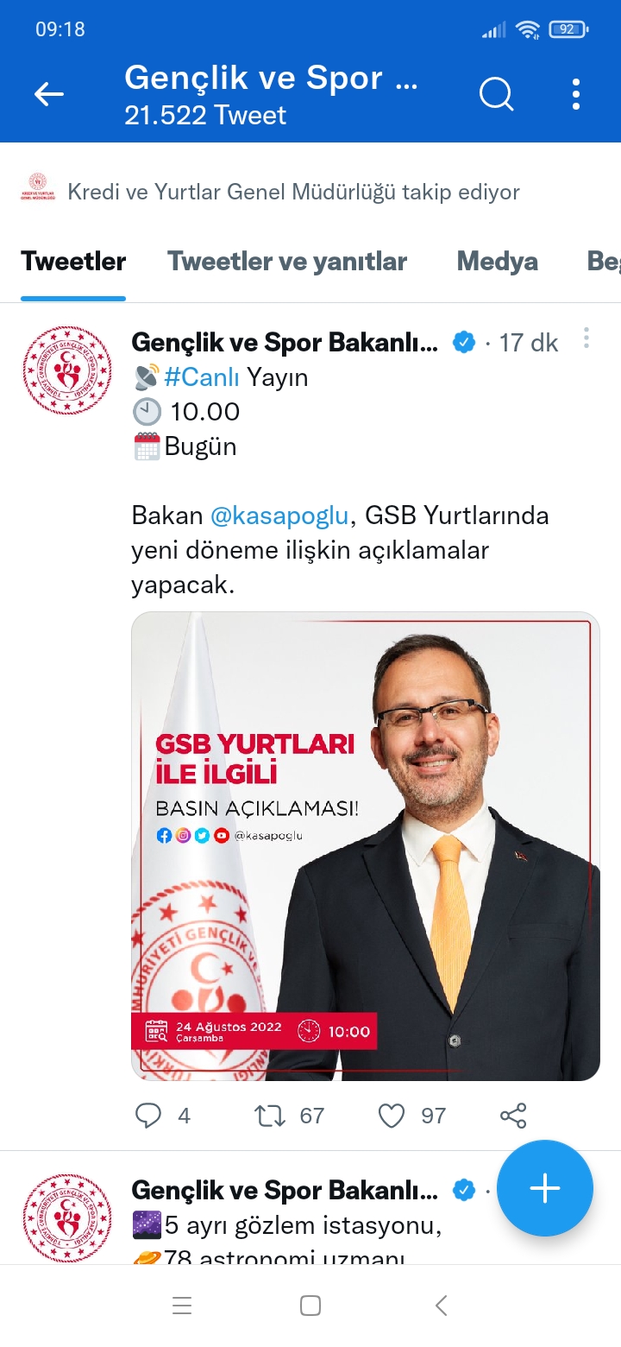This screenshot has height=1347, width=621.
Task: Open the profile overflow menu in header
Action: point(576,94)
